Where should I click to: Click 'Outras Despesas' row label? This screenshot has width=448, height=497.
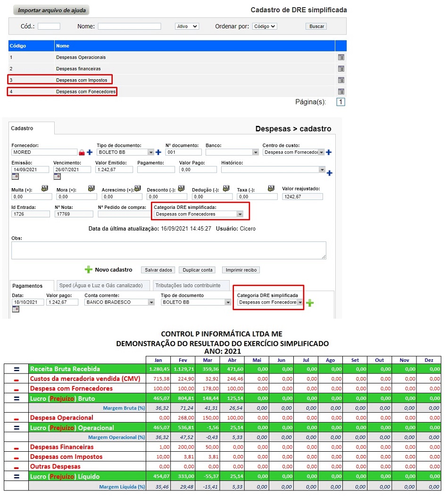[55, 466]
